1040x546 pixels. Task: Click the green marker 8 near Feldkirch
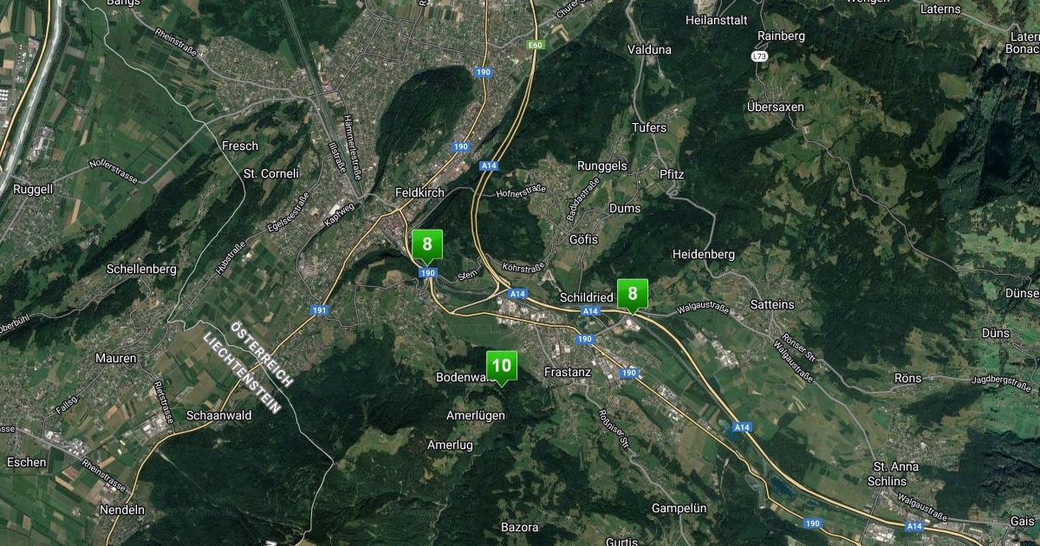426,246
